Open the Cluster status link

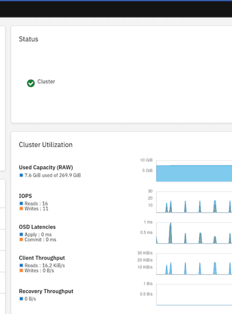pyautogui.click(x=46, y=82)
